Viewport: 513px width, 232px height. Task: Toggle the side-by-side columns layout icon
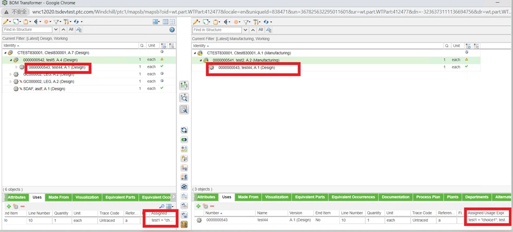tap(166, 22)
